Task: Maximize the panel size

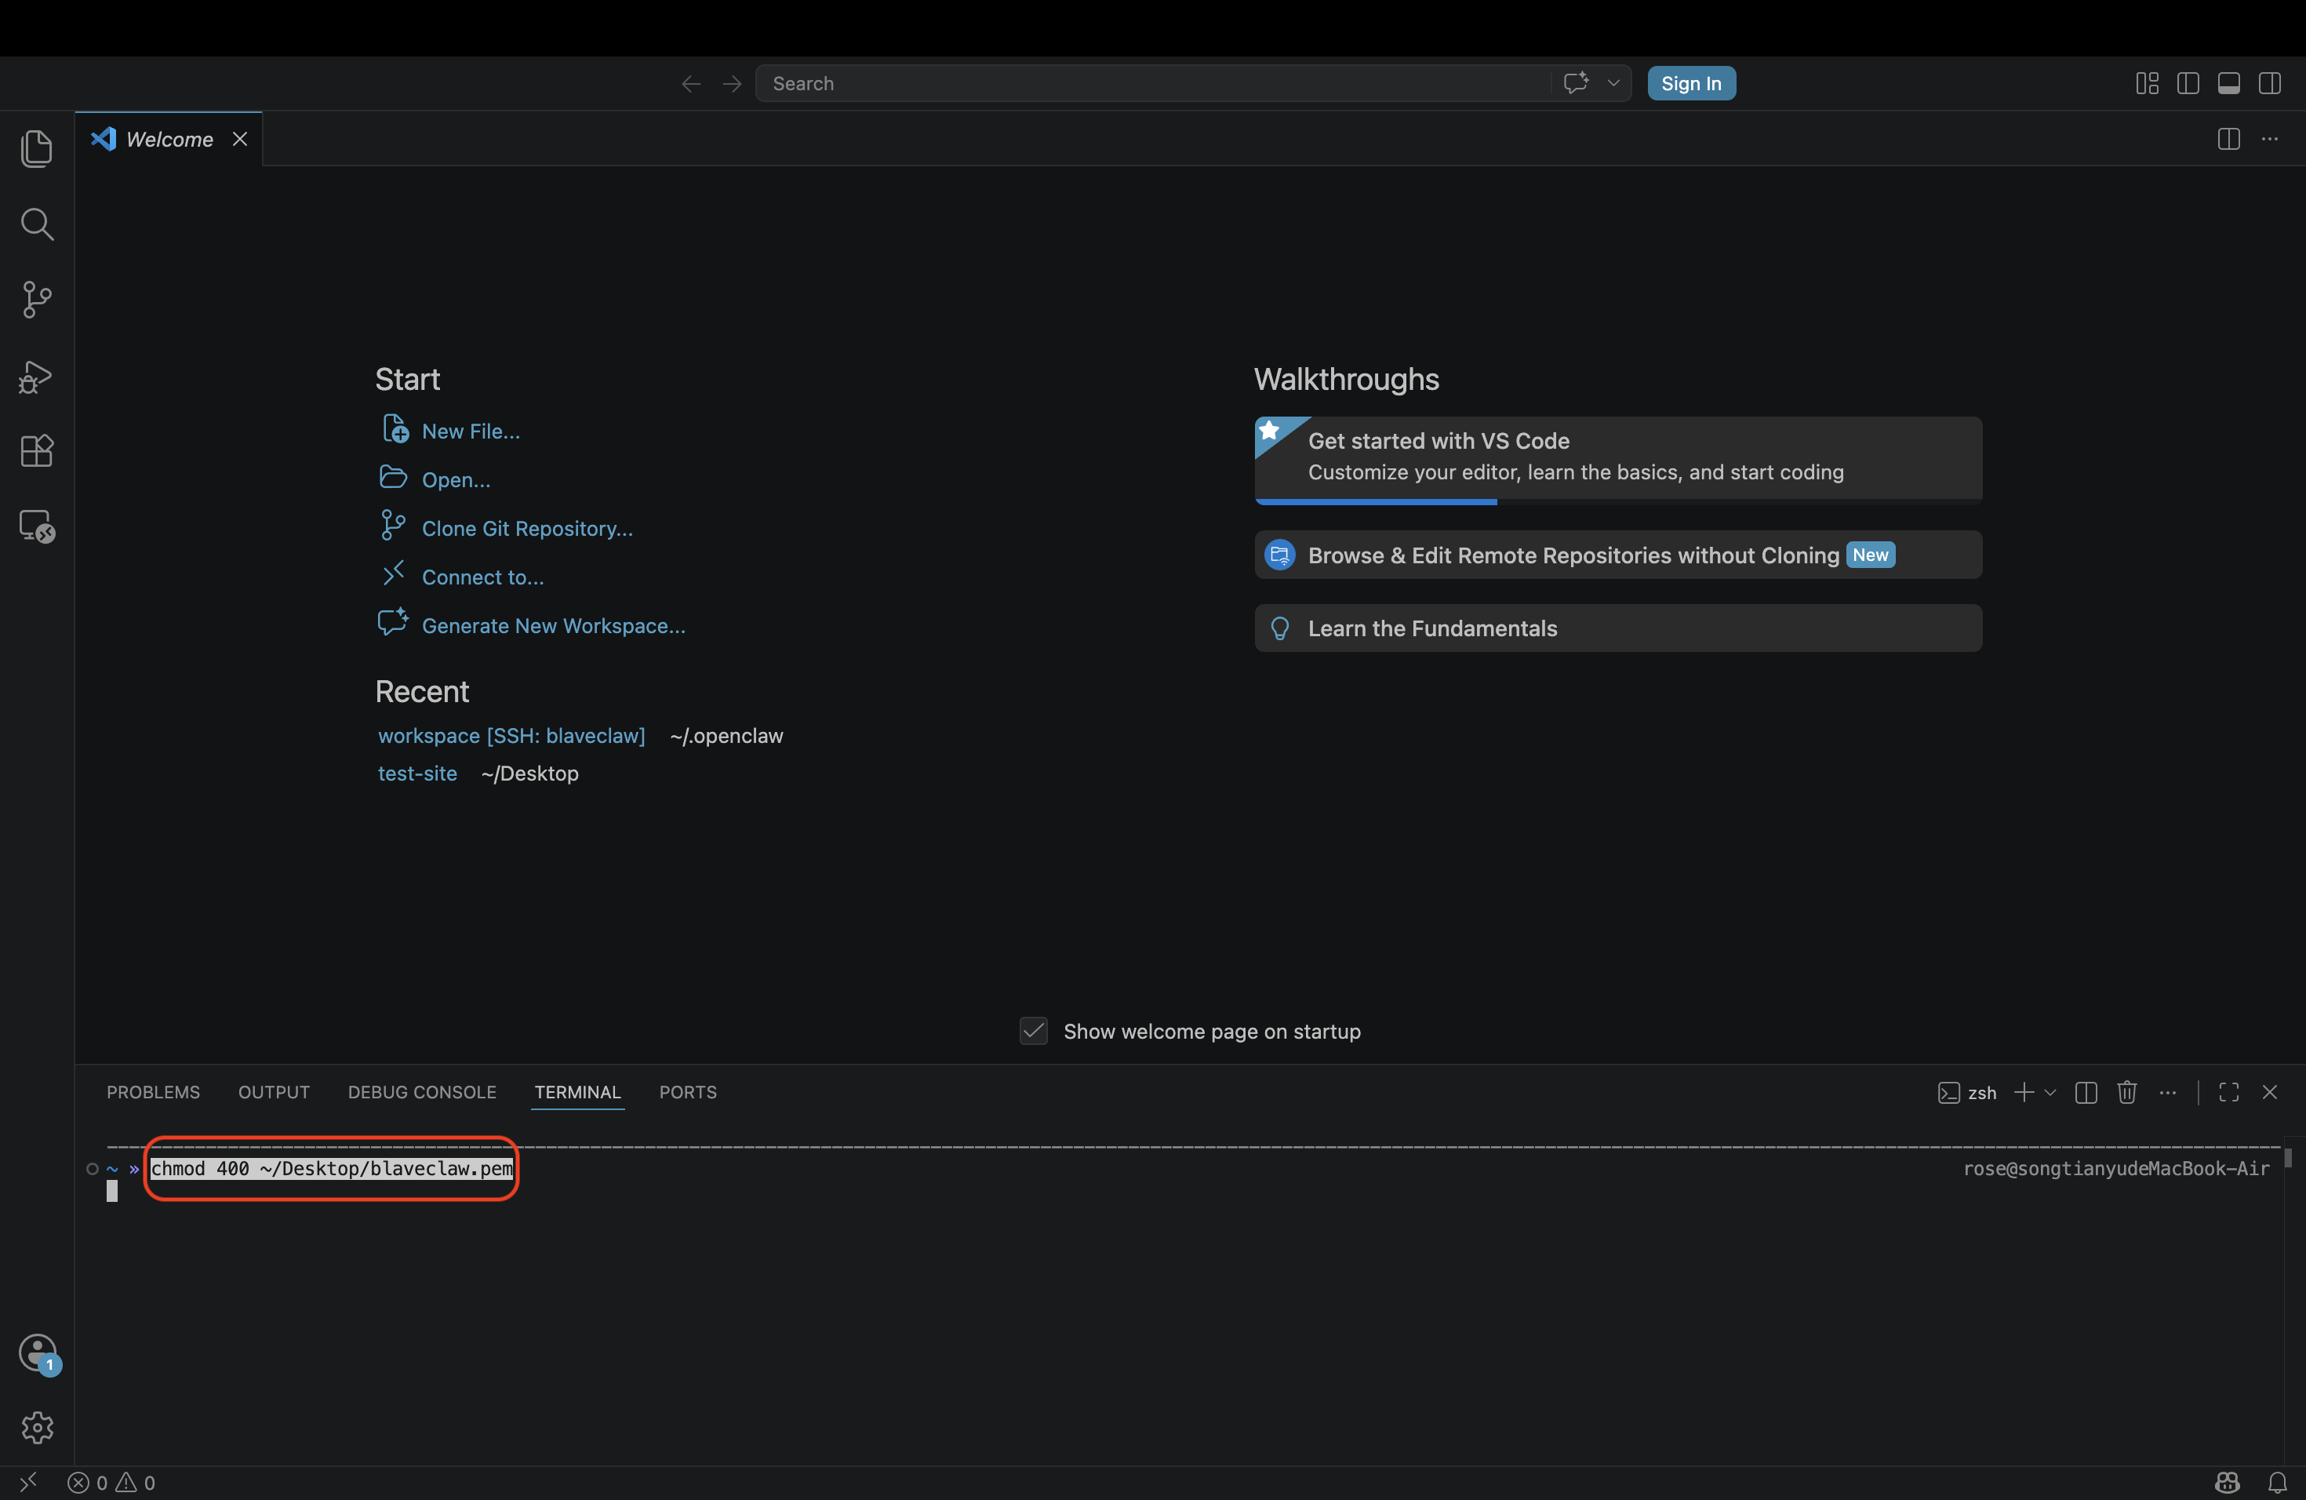Action: click(x=2228, y=1092)
